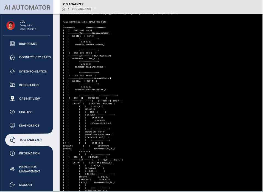The image size is (263, 192).
Task: Click the Diagnostics waveform icon
Action: [x=12, y=126]
